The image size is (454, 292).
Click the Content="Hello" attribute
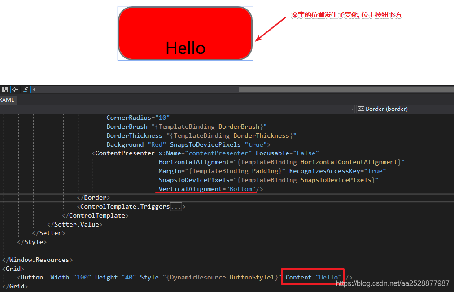point(313,278)
